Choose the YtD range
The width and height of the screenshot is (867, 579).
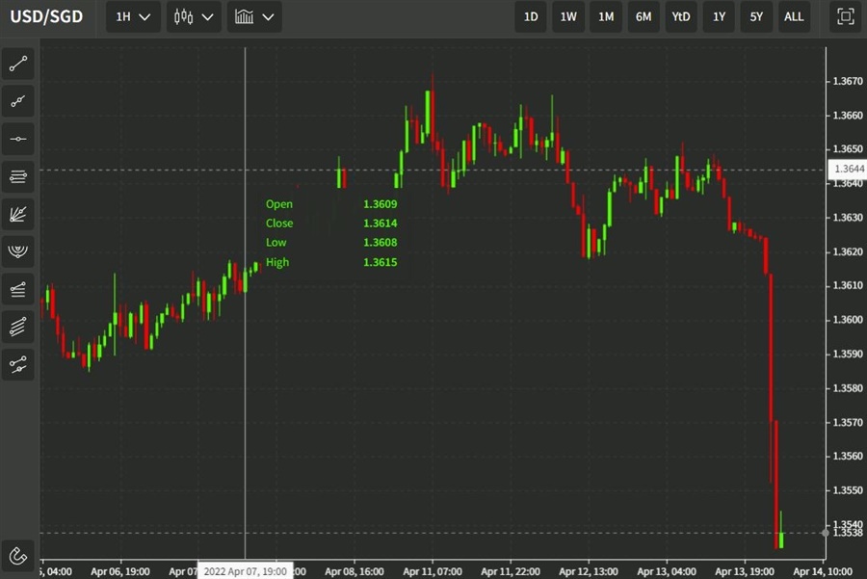pos(681,16)
